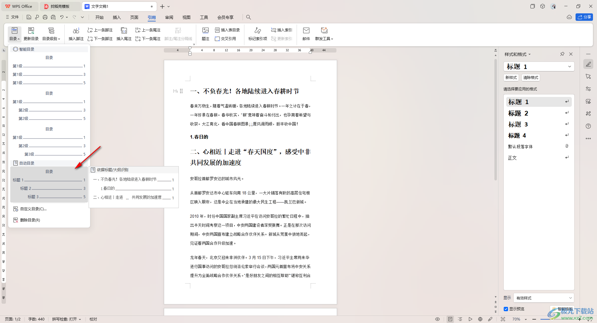Click the 分享 share button
Viewport: 597px width, 323px height.
pos(584,17)
